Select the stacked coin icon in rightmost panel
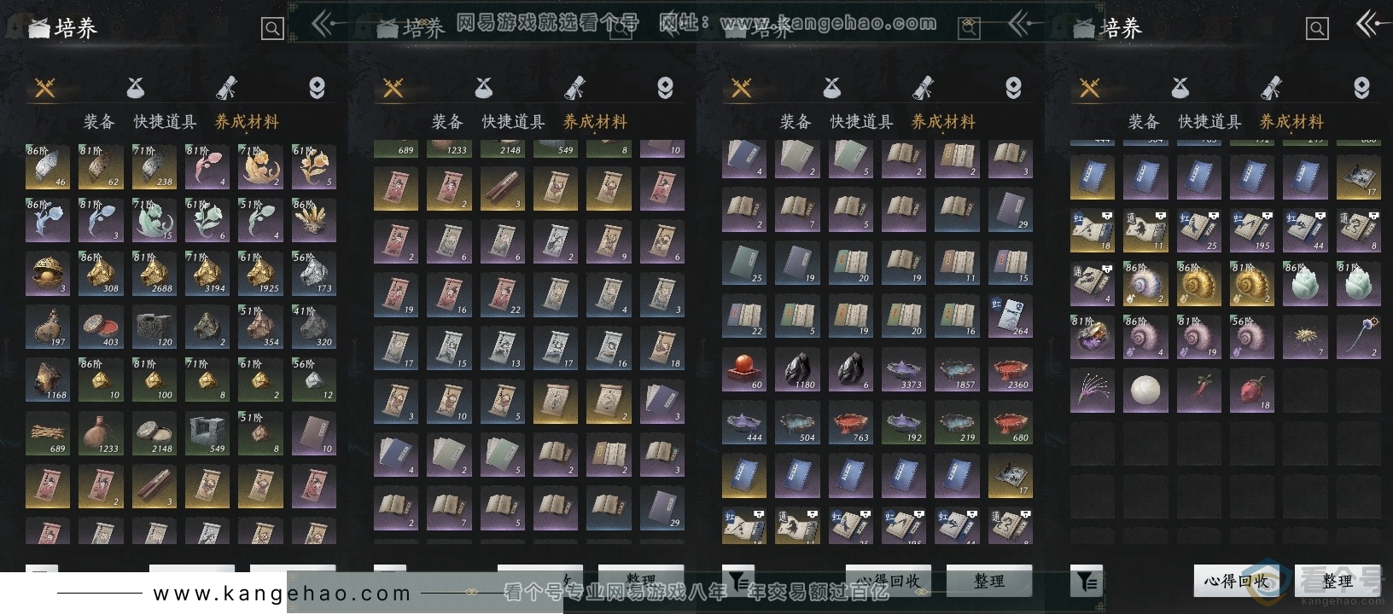This screenshot has height=614, width=1393. (1361, 87)
